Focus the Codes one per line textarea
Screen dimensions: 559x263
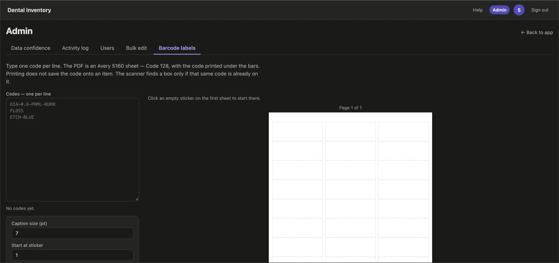[72, 150]
